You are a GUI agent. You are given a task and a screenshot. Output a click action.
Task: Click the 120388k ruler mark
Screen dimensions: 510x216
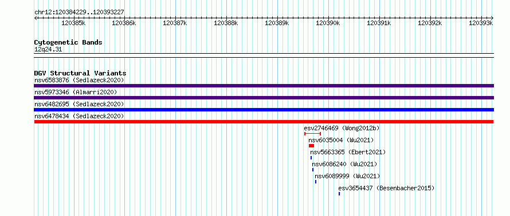click(226, 23)
